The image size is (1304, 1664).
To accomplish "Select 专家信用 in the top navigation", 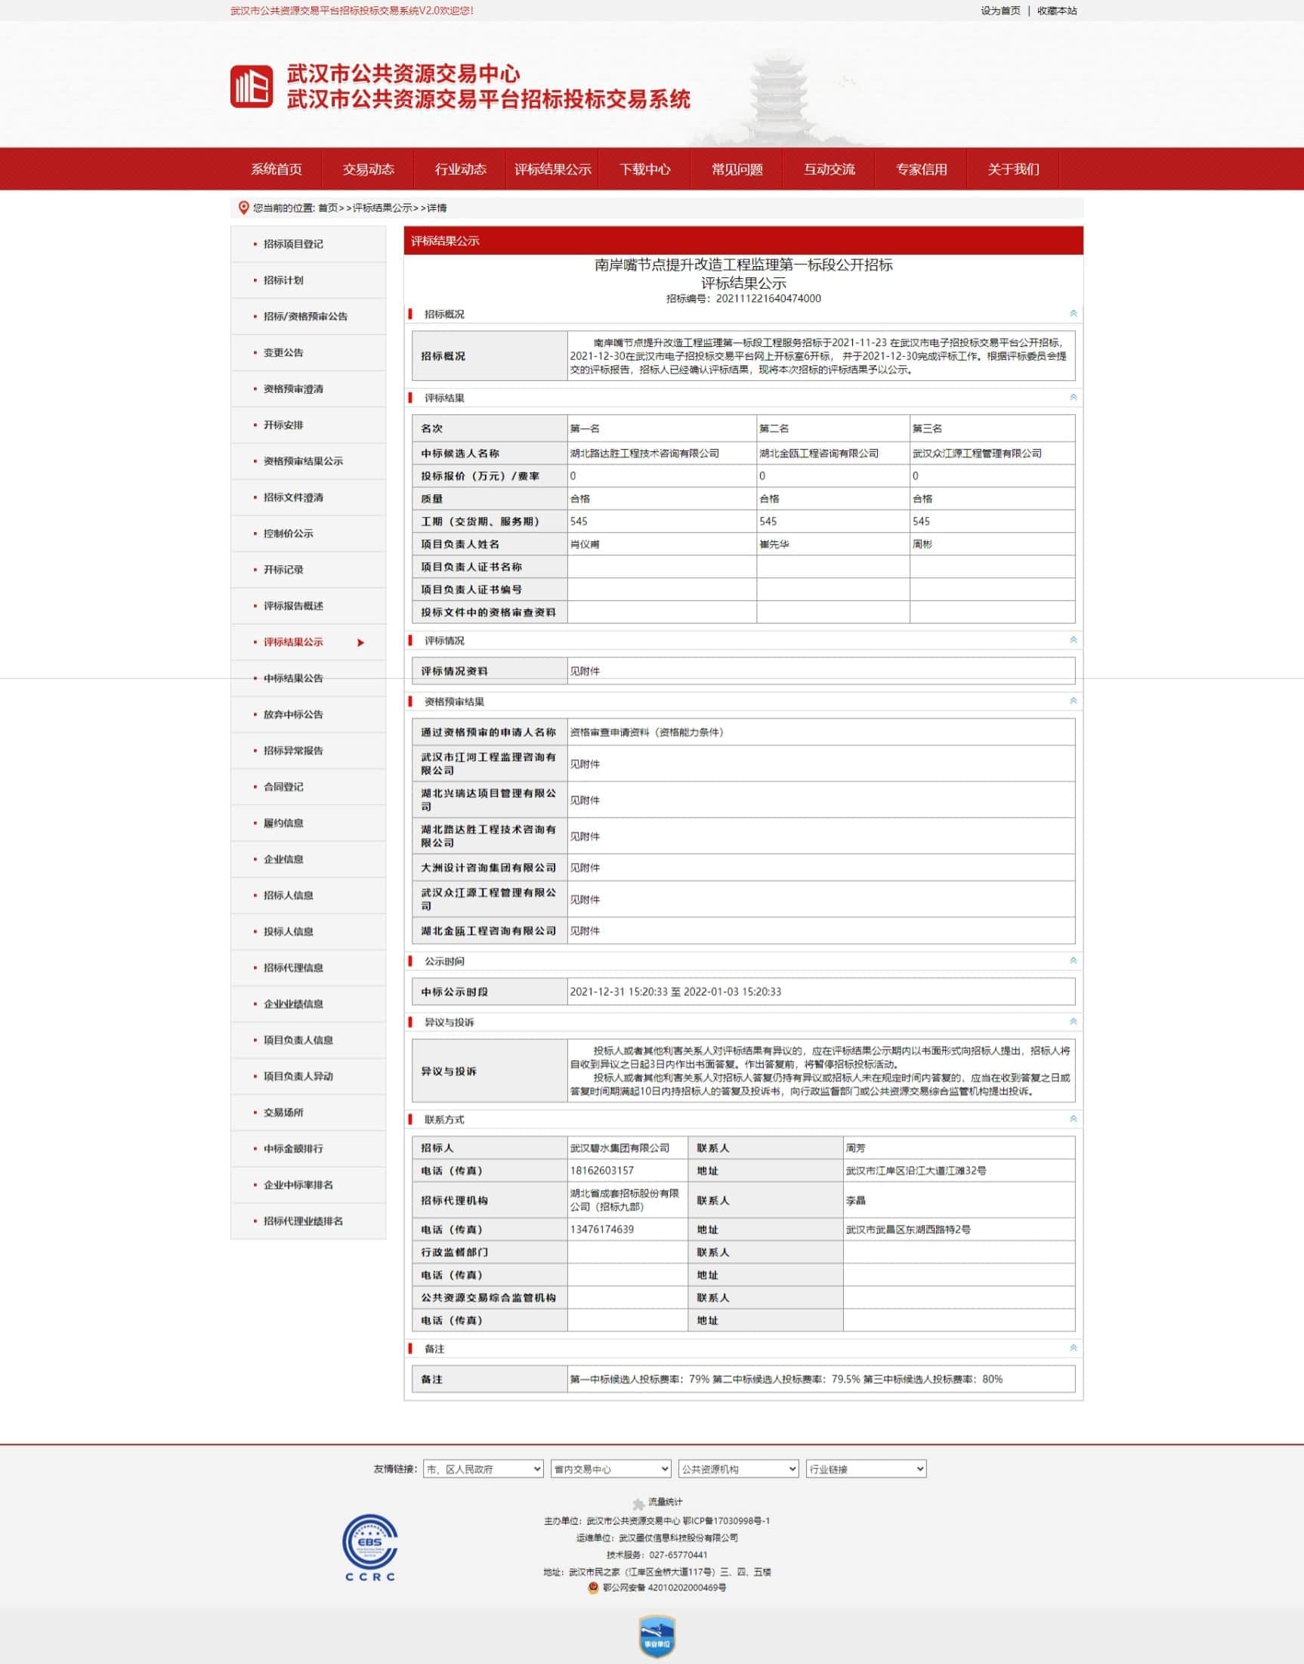I will click(x=921, y=169).
